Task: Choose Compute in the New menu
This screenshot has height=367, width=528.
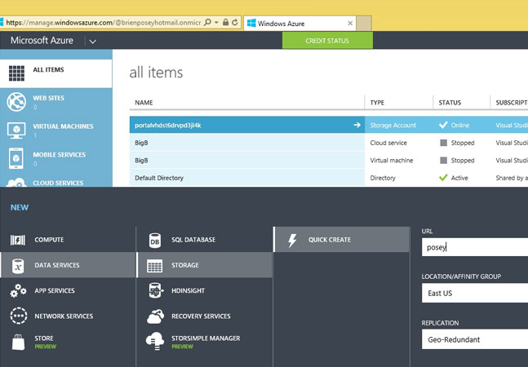Action: (68, 240)
